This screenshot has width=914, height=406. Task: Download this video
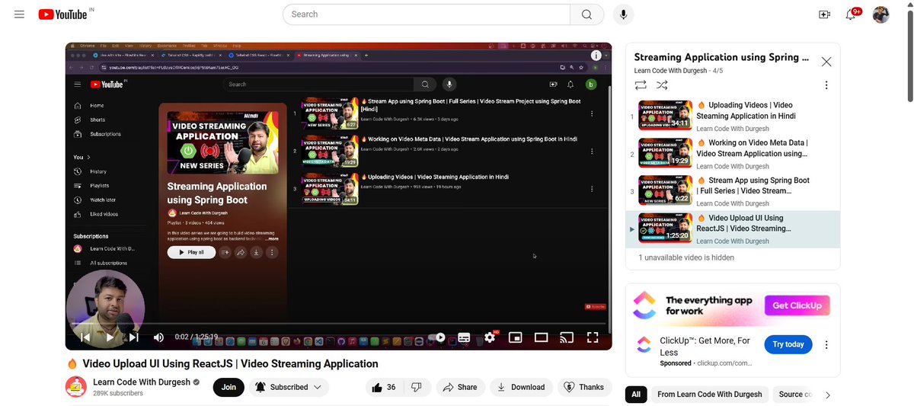point(521,387)
